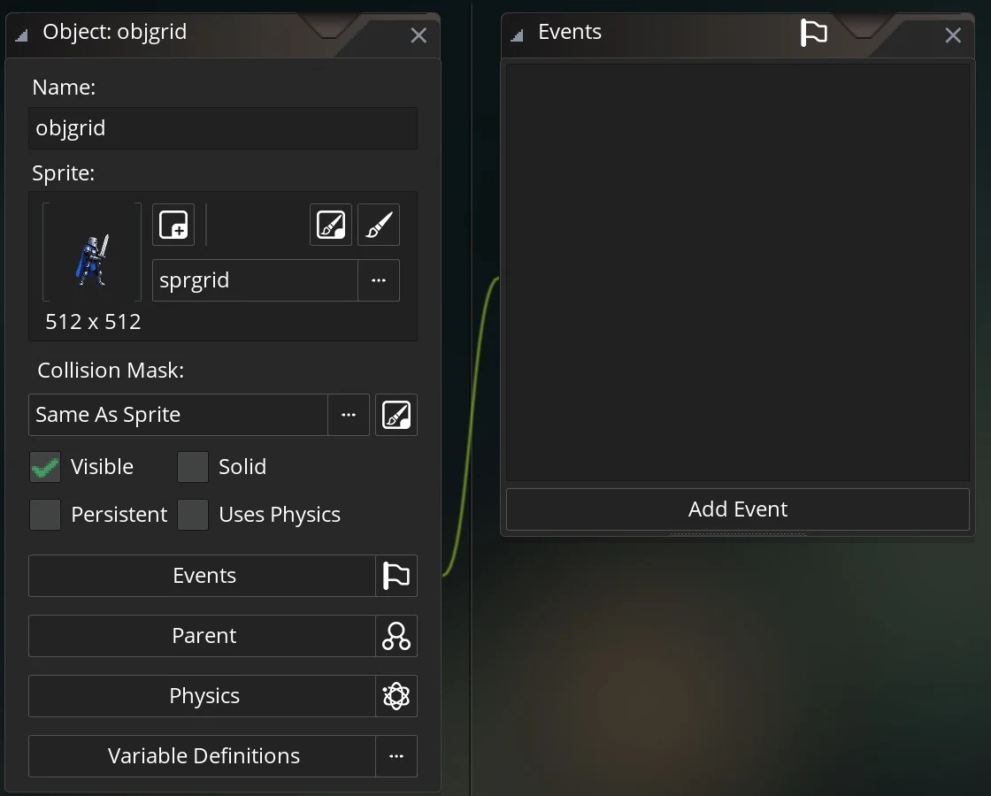The height and width of the screenshot is (796, 991).
Task: Click the new sprite icon
Action: pos(173,225)
